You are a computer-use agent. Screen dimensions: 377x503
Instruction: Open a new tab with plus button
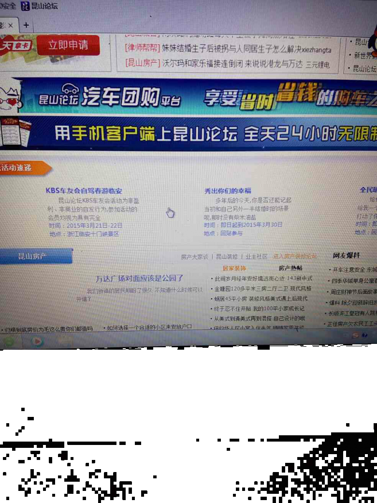26,25
